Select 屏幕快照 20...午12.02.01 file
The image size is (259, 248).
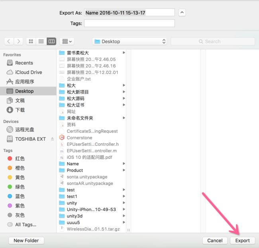pyautogui.click(x=92, y=72)
